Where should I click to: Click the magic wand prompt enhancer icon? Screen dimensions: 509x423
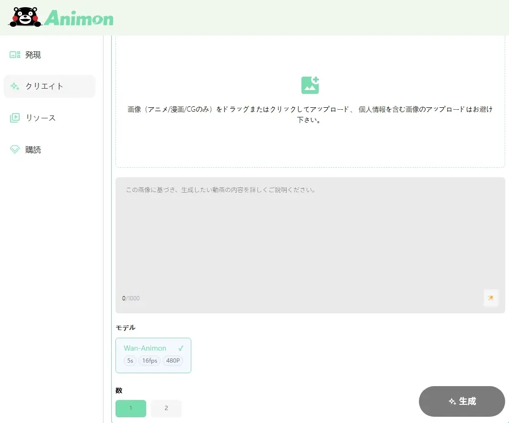pyautogui.click(x=491, y=298)
